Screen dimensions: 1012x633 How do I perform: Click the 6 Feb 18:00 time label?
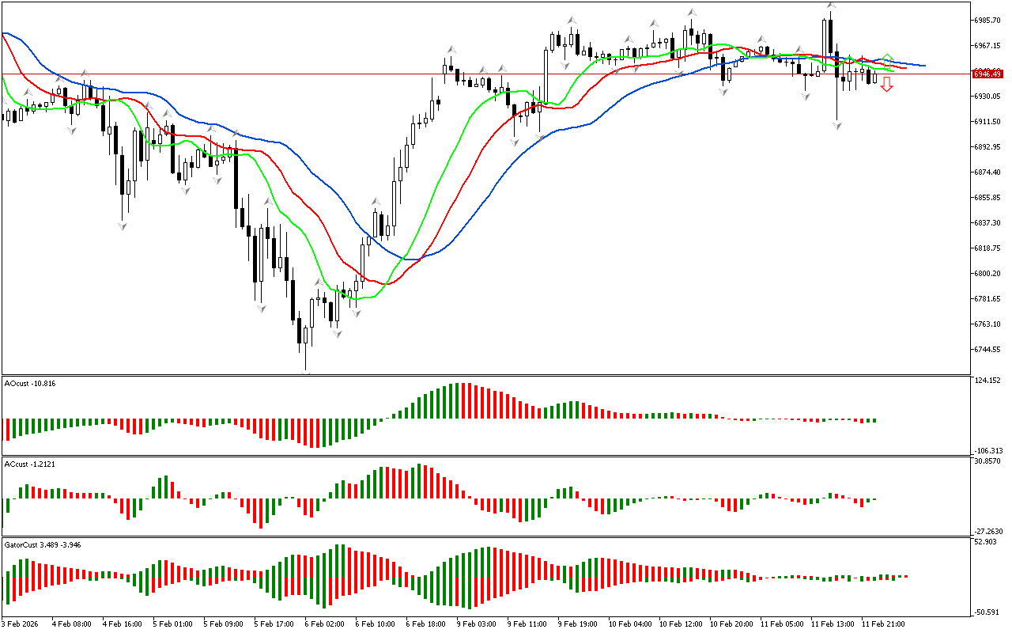point(425,624)
